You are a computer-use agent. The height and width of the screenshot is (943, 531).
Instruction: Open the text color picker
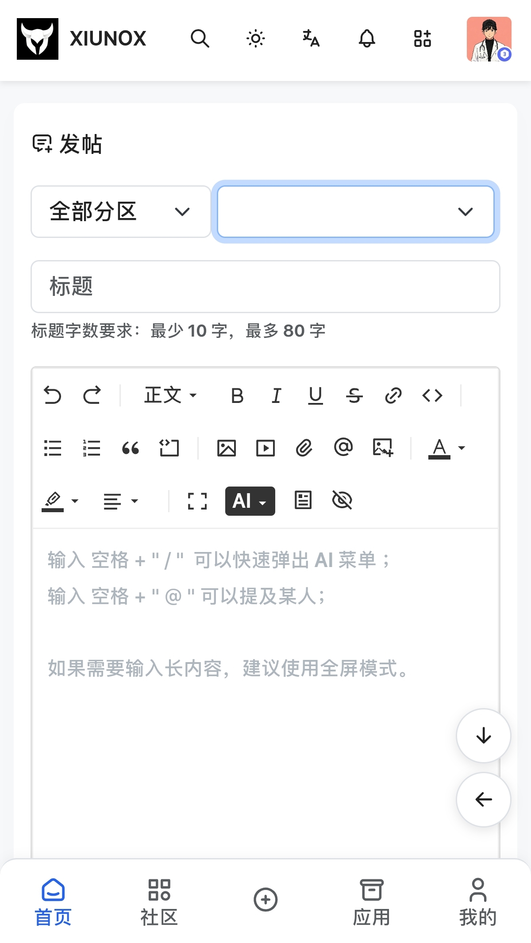[x=447, y=448]
